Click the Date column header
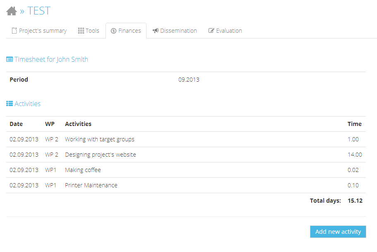The width and height of the screenshot is (377, 252). tap(16, 124)
